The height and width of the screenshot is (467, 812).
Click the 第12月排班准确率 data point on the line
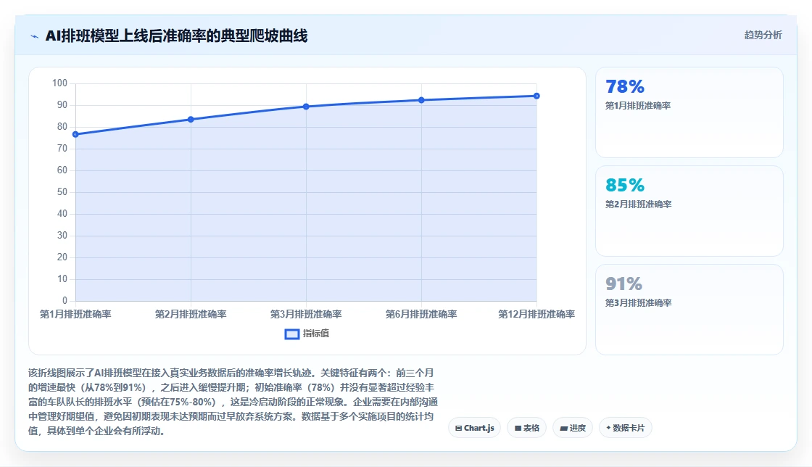[536, 96]
